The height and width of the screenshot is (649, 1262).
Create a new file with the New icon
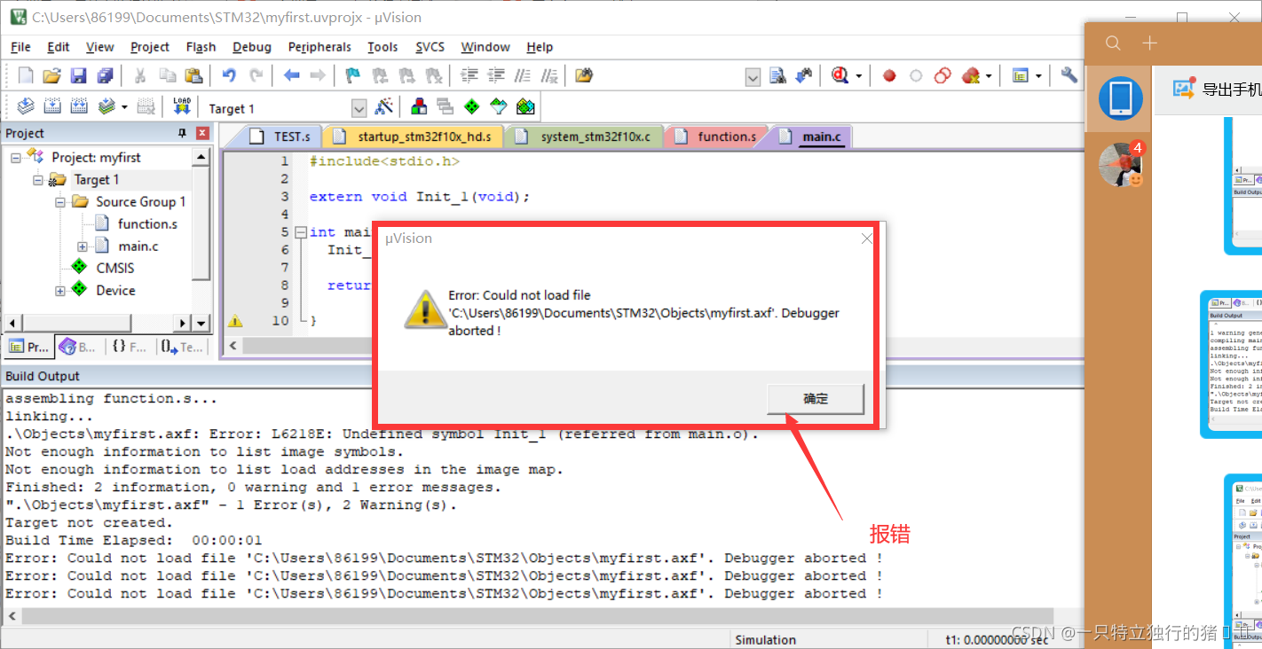(x=26, y=75)
